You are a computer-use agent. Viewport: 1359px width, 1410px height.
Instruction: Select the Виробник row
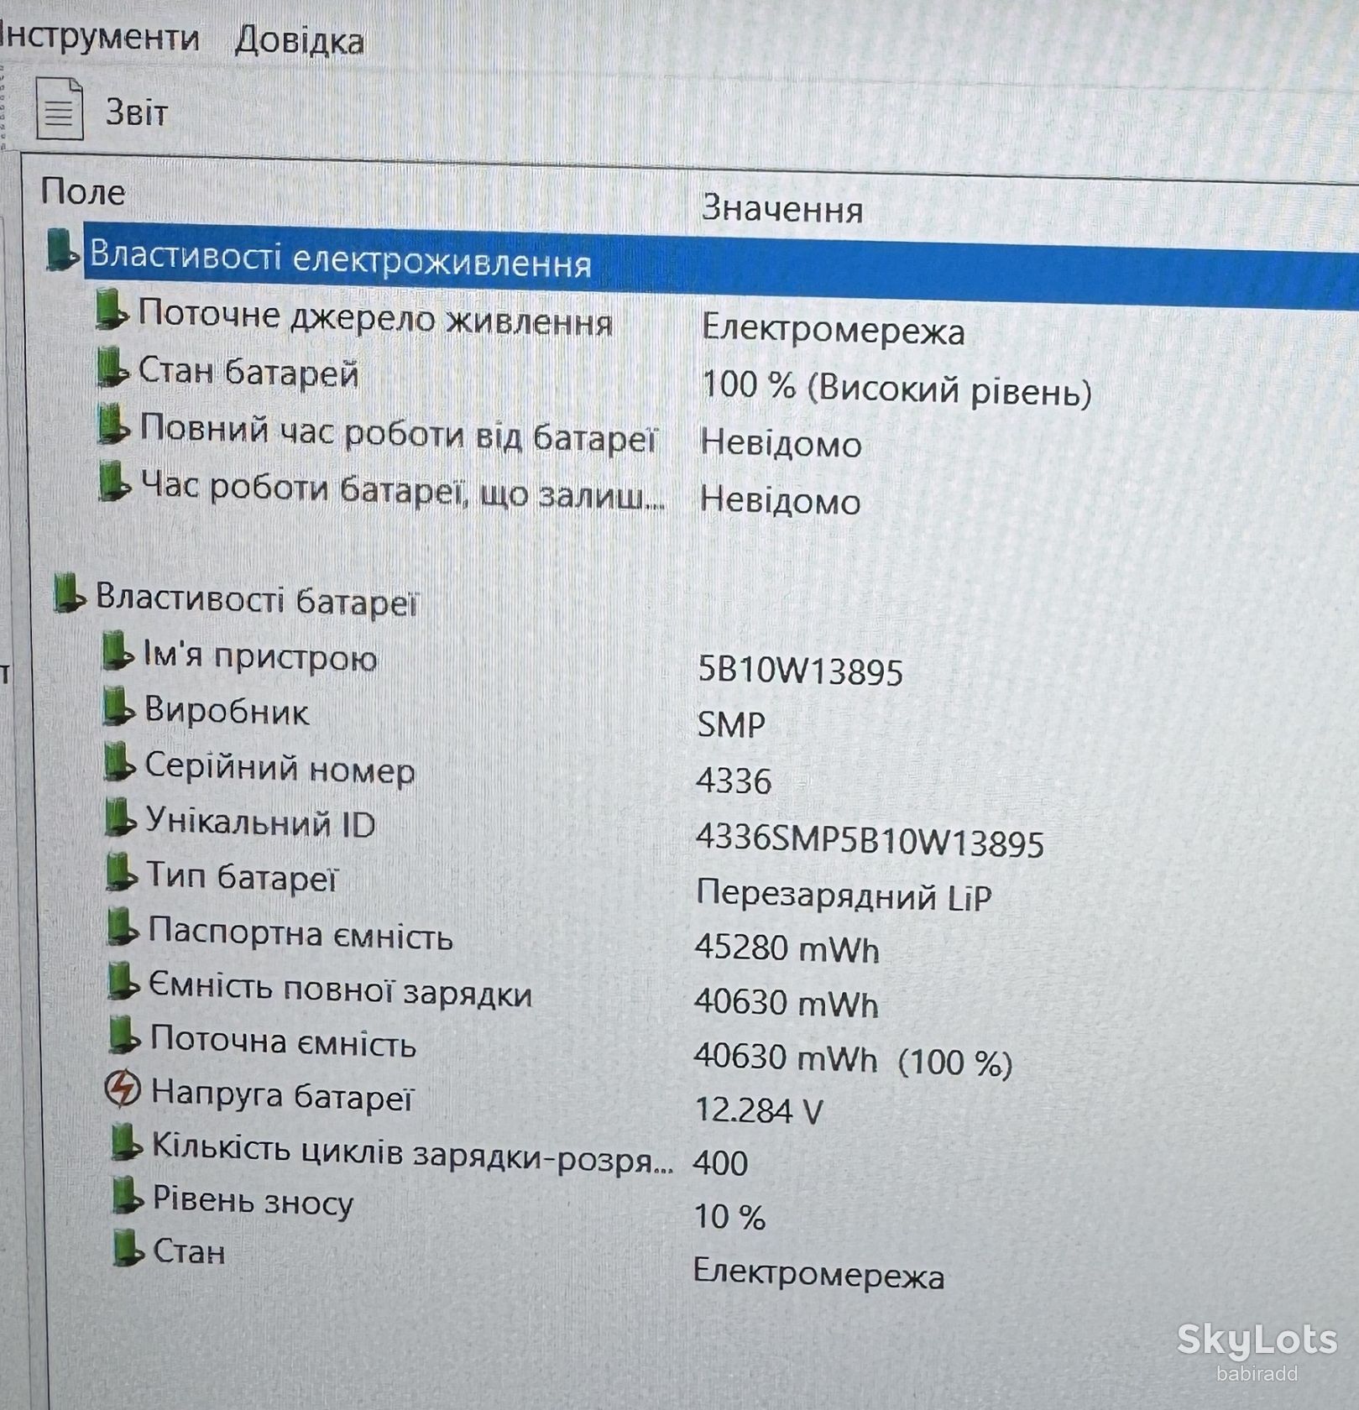[227, 712]
